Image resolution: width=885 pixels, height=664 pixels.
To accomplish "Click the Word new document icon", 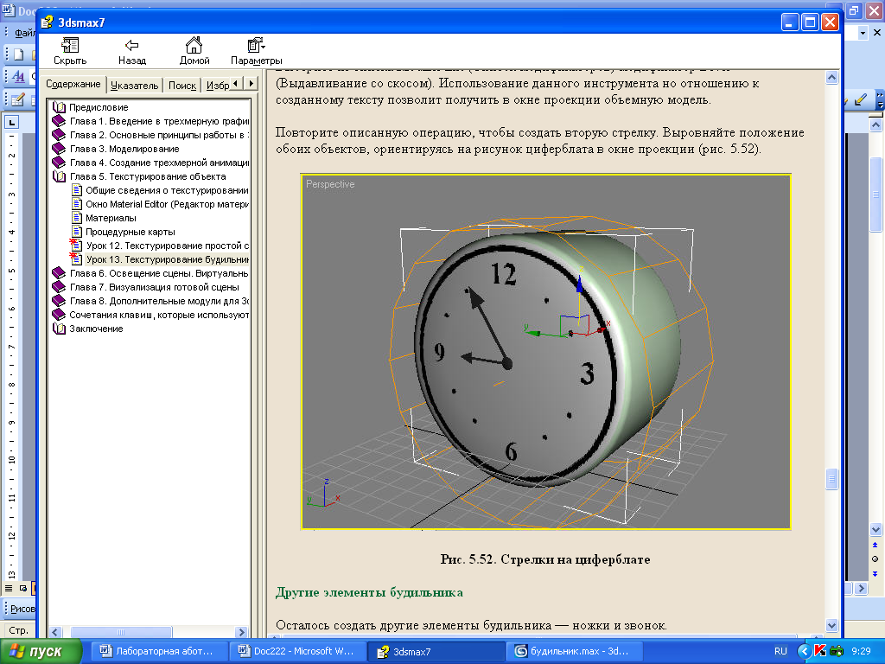I will (19, 54).
